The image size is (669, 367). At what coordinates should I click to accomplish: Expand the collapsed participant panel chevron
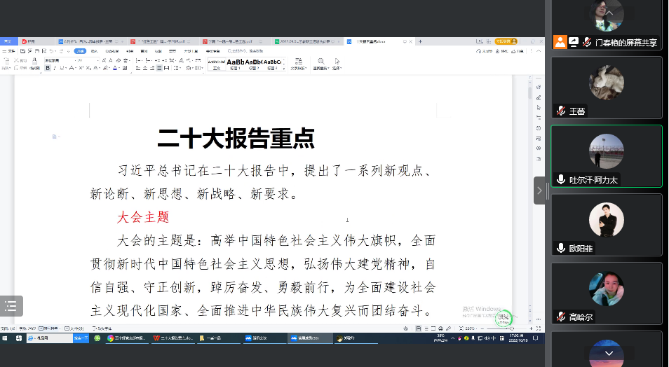click(539, 191)
